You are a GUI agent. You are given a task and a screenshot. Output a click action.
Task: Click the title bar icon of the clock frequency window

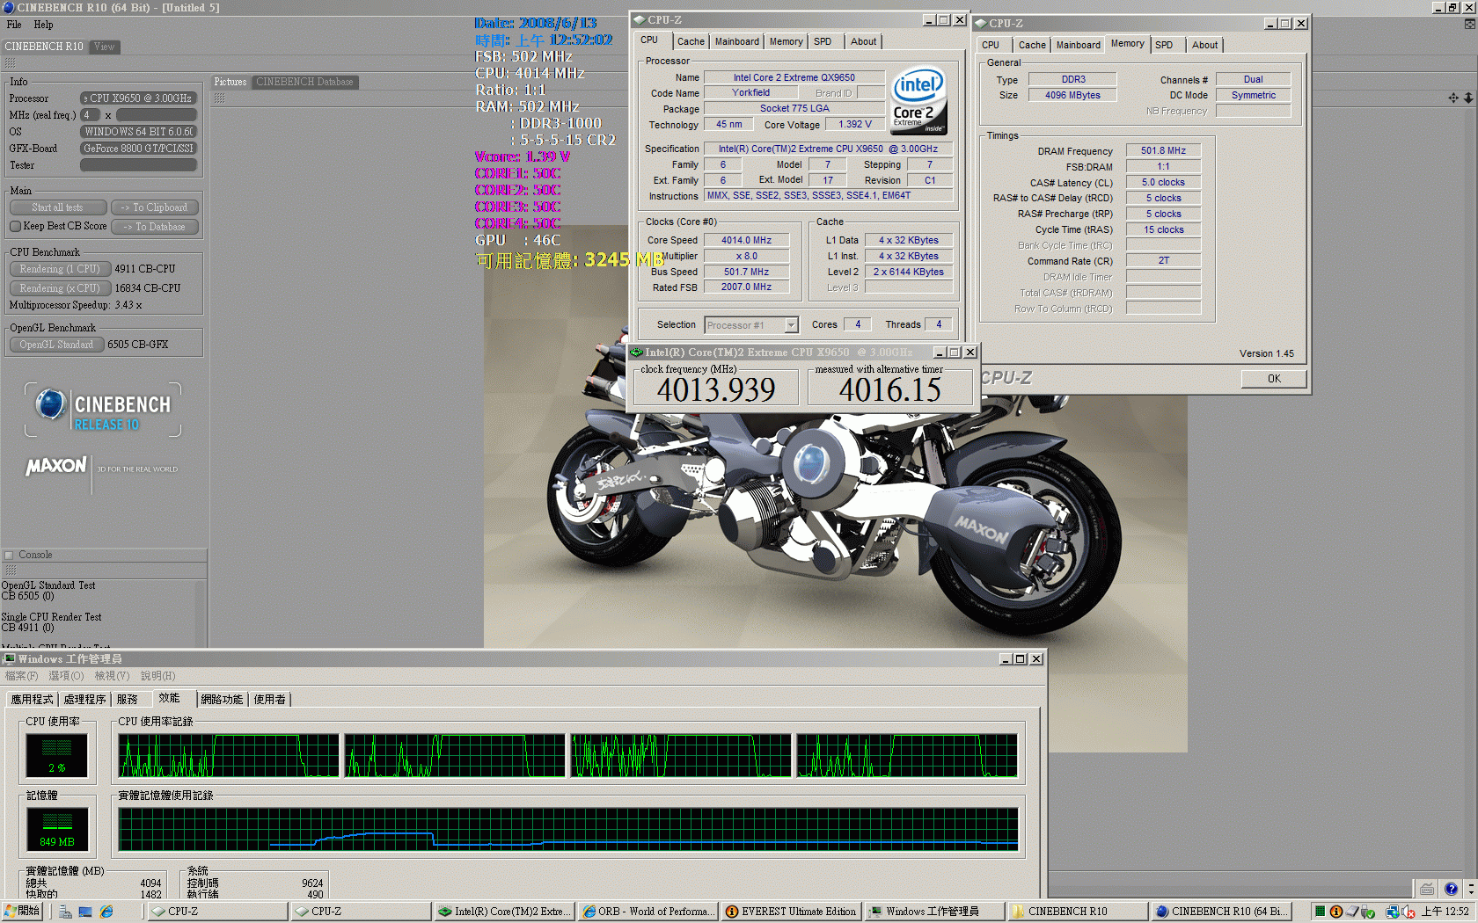[x=637, y=352]
